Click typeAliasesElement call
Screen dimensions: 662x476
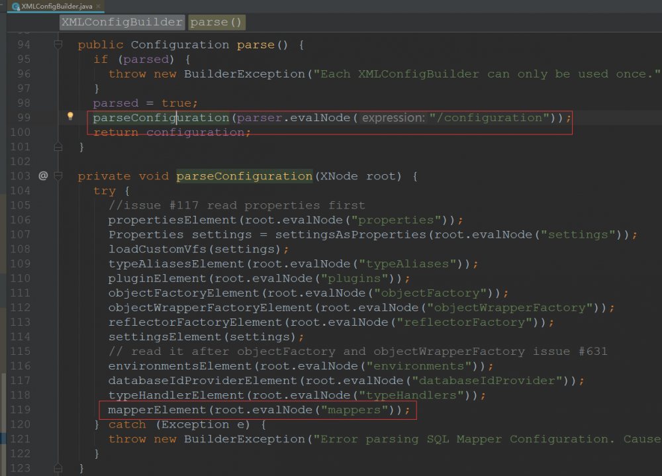(176, 264)
